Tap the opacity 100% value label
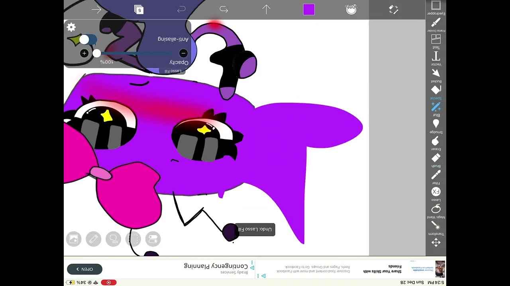 coord(106,62)
